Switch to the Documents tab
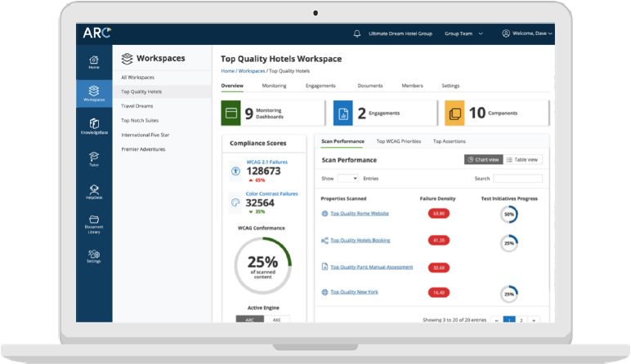 click(x=370, y=86)
